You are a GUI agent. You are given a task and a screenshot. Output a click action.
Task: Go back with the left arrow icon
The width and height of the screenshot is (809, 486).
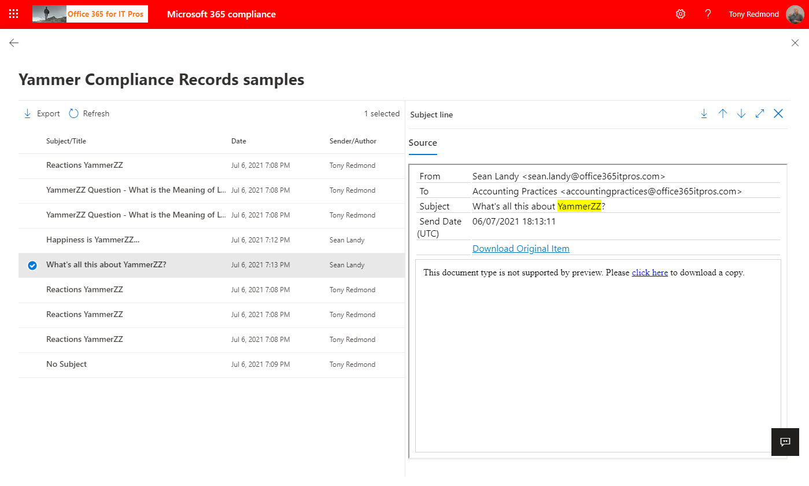point(14,43)
